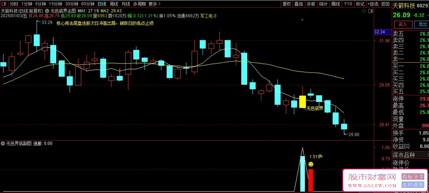Click the yellow 无色底界 signal candle

coord(302,101)
